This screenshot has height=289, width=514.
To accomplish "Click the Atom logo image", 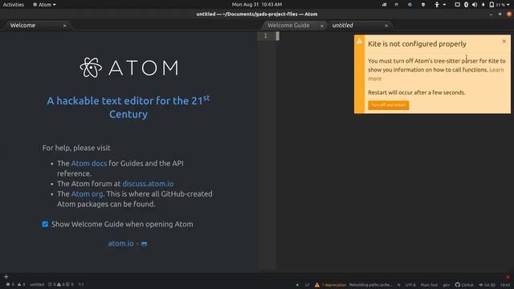I will 128,67.
